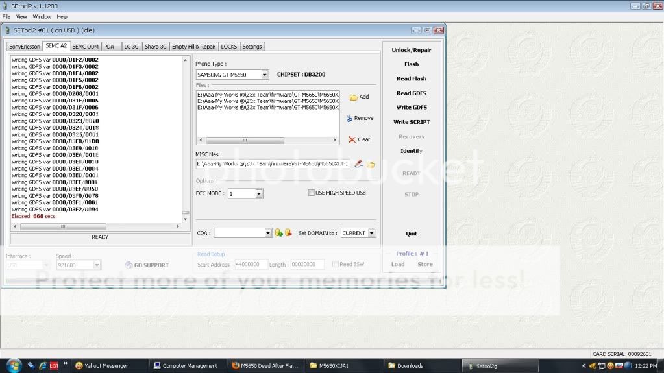Click the MISC files edit pencil icon

pos(359,164)
